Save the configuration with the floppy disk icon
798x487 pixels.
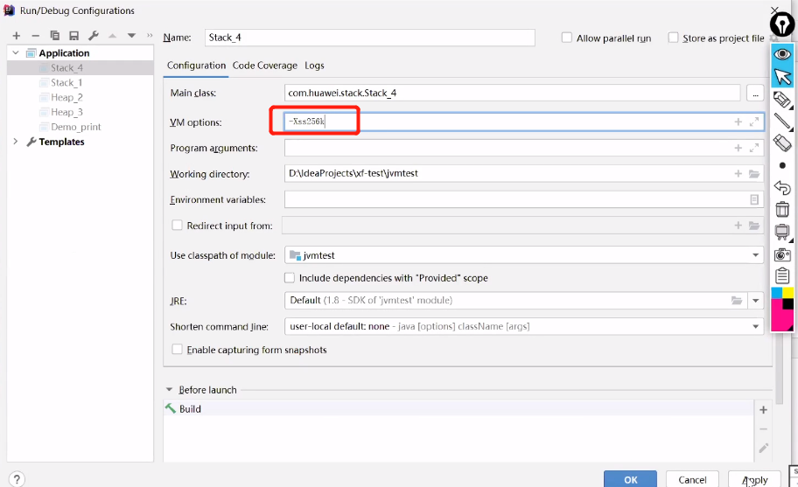tap(73, 36)
